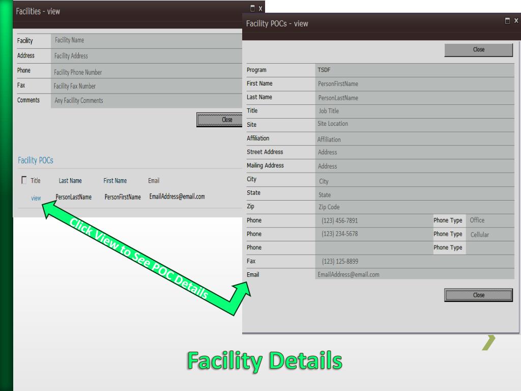This screenshot has width=521, height=391.
Task: Click the Affiliation value field
Action: pos(415,138)
